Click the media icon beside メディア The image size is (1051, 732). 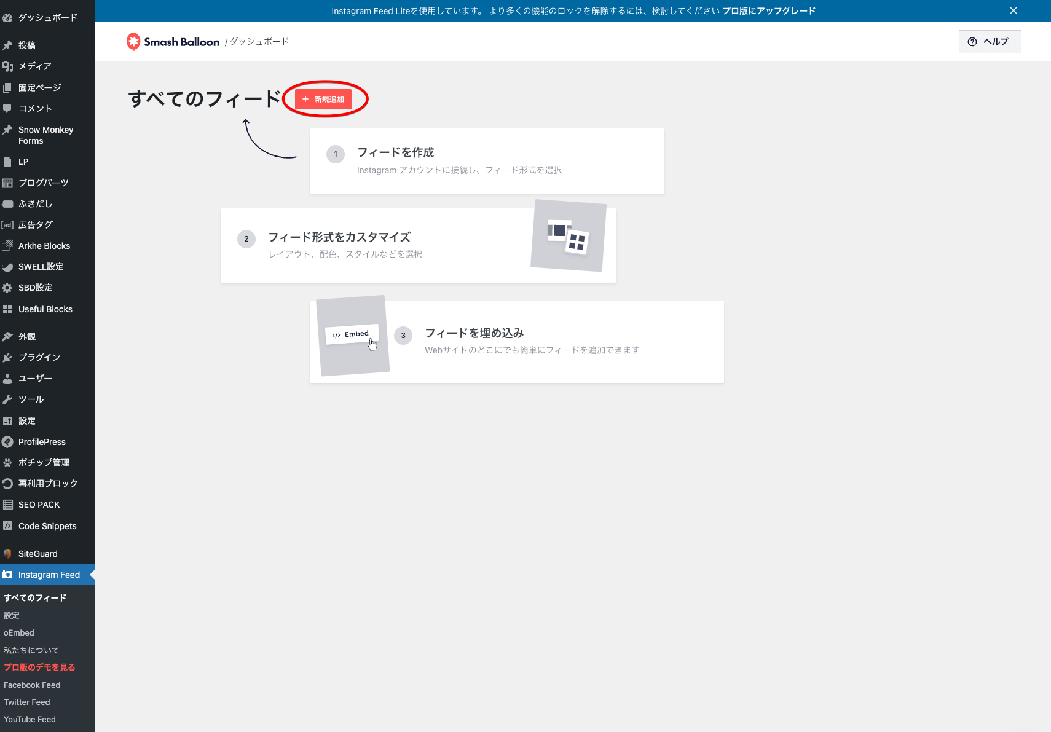(x=7, y=66)
